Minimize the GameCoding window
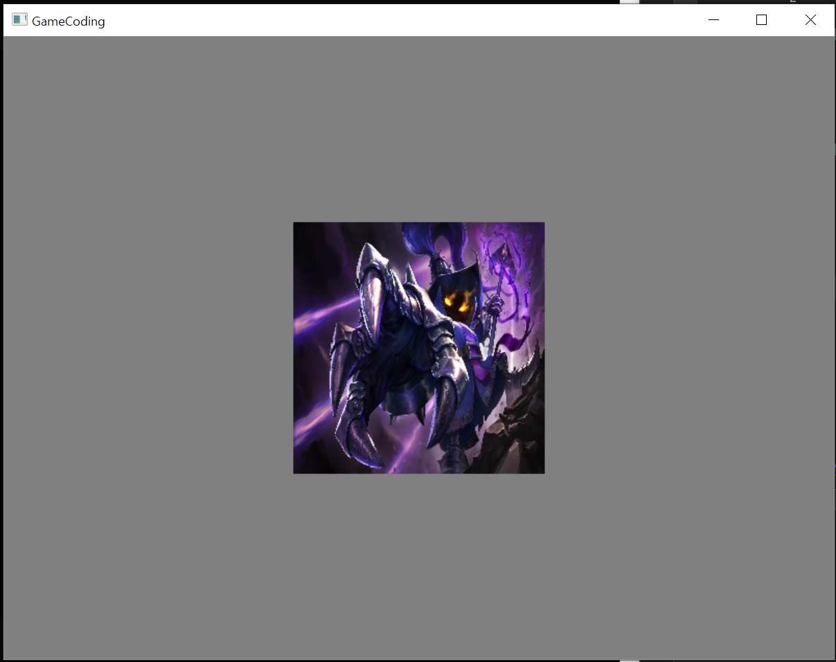The width and height of the screenshot is (836, 662). pyautogui.click(x=713, y=20)
